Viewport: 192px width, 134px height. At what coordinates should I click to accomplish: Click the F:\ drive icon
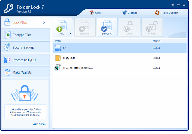coord(58,48)
